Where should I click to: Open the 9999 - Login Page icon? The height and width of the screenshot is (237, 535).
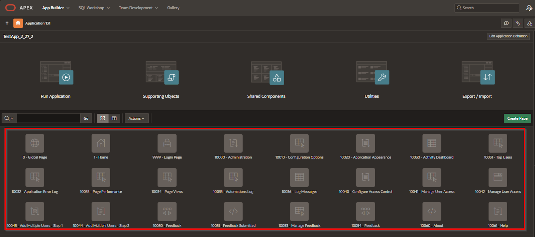point(167,143)
